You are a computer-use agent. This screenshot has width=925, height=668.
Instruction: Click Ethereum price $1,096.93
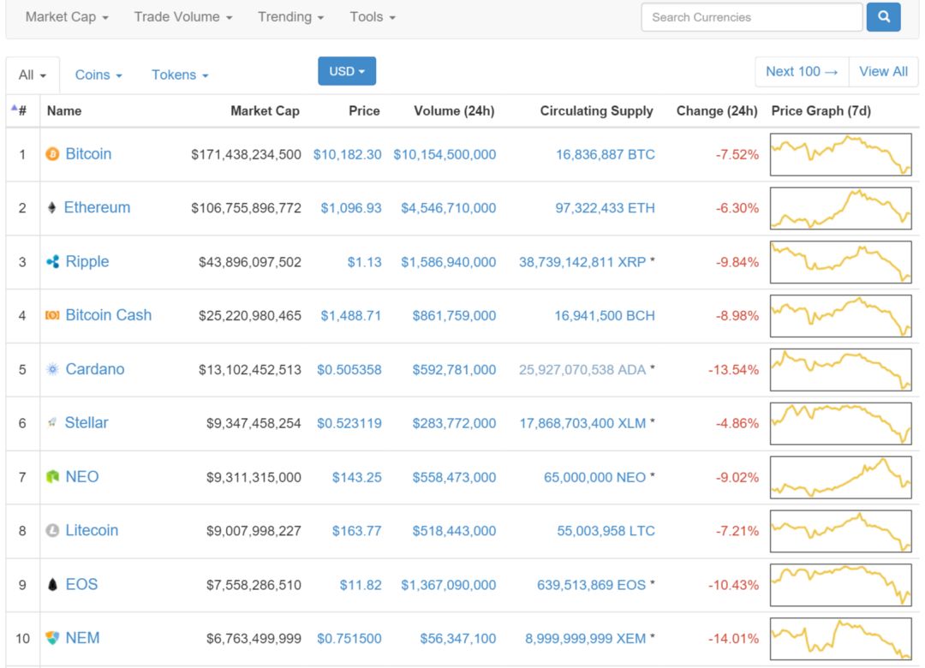point(351,208)
